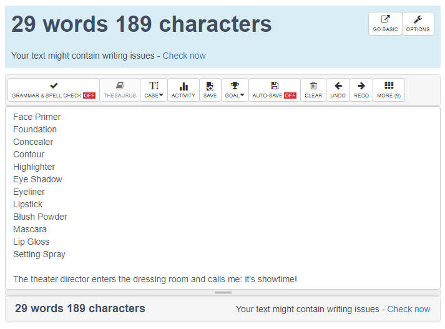The image size is (445, 329).
Task: Enable the Auto-Save toggle
Action: [274, 90]
